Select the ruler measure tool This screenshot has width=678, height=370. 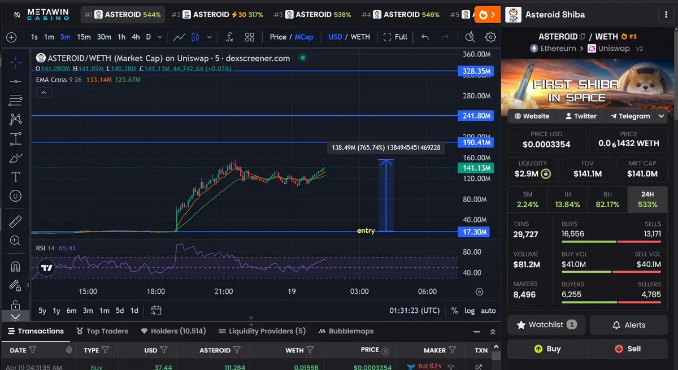(x=16, y=221)
